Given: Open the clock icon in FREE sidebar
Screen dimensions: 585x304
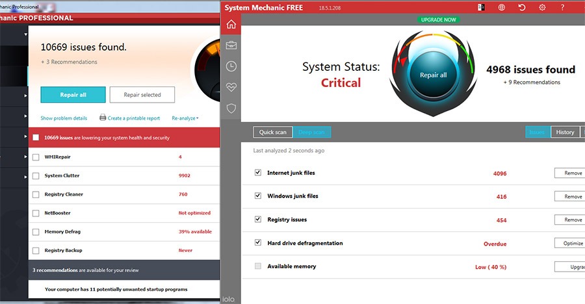Looking at the screenshot, I should 231,66.
